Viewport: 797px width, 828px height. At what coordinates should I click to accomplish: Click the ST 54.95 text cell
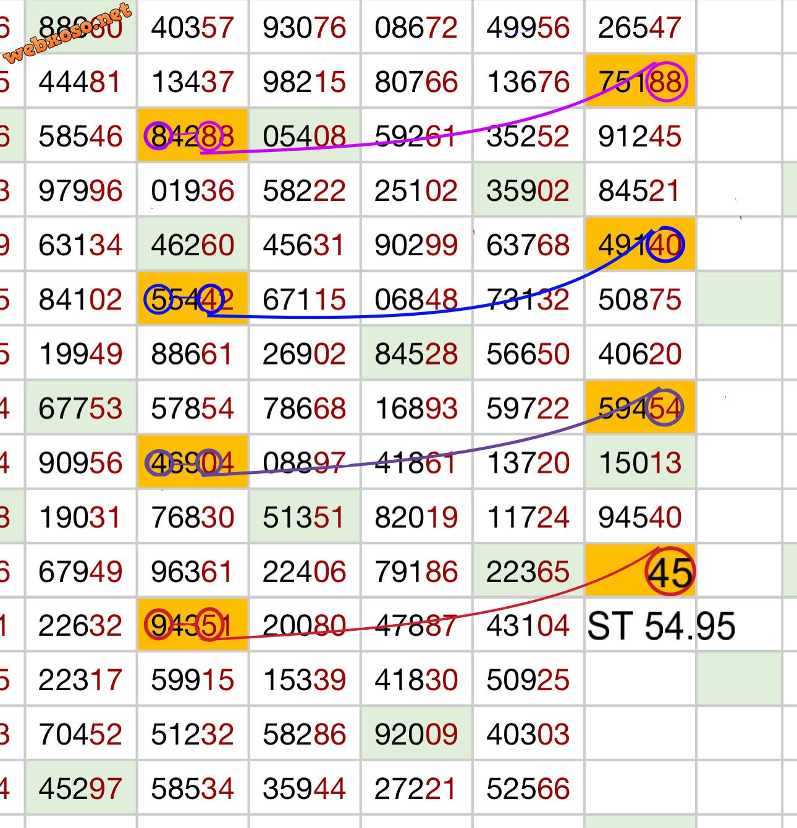pyautogui.click(x=661, y=625)
